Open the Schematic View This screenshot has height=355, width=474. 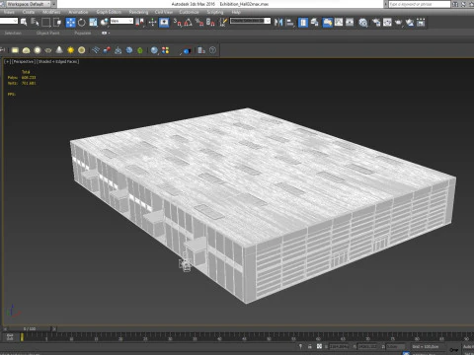(350, 23)
